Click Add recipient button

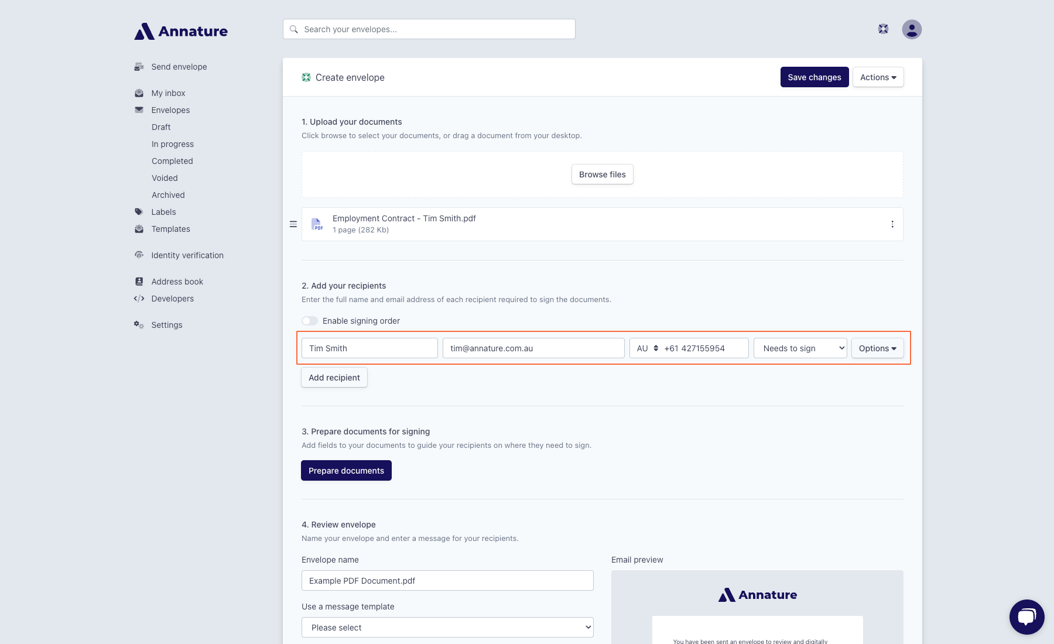click(x=334, y=378)
